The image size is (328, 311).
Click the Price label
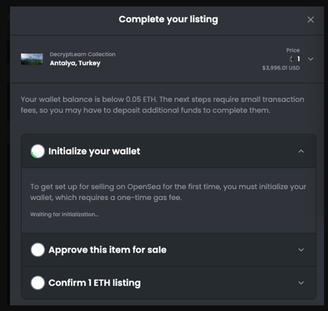point(293,51)
